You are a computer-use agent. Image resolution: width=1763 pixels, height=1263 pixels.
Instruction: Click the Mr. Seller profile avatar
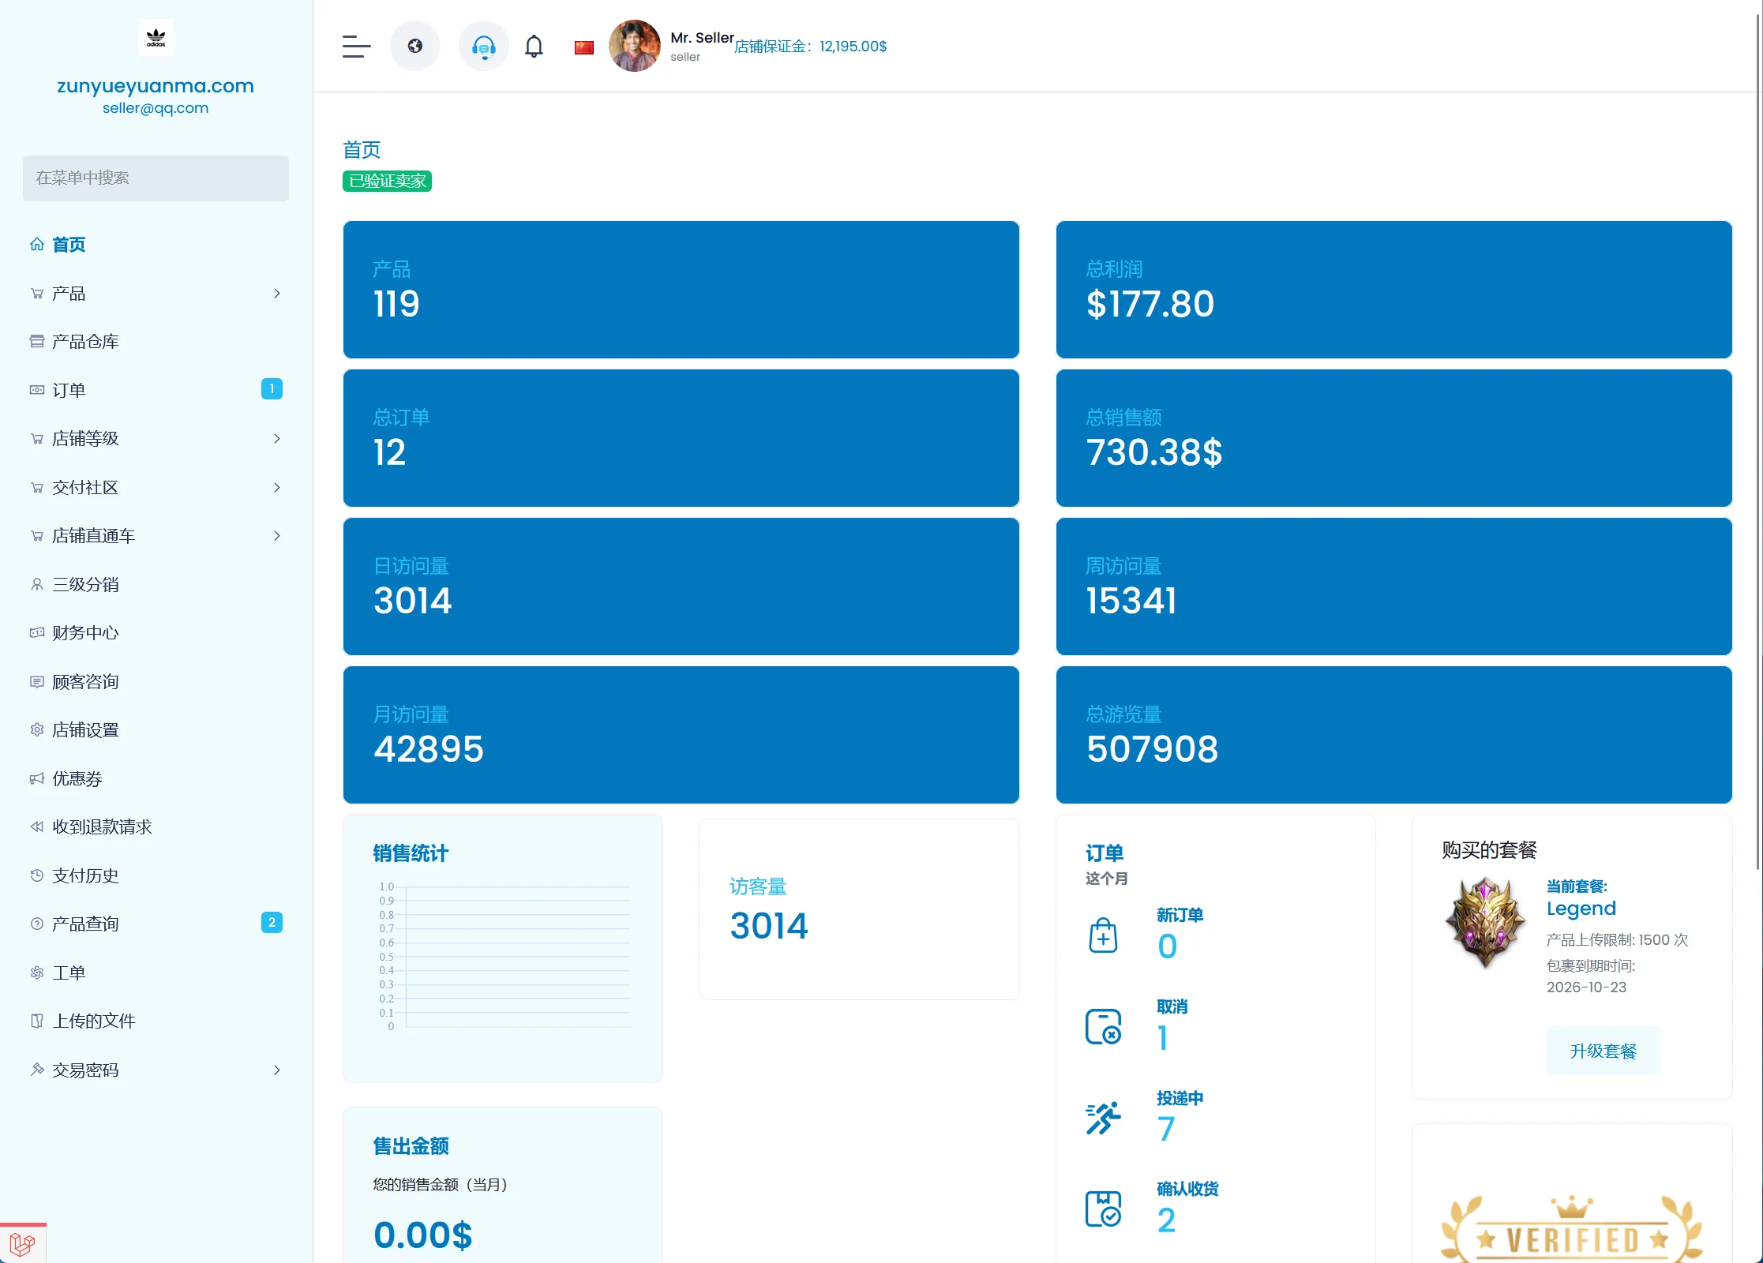tap(634, 47)
